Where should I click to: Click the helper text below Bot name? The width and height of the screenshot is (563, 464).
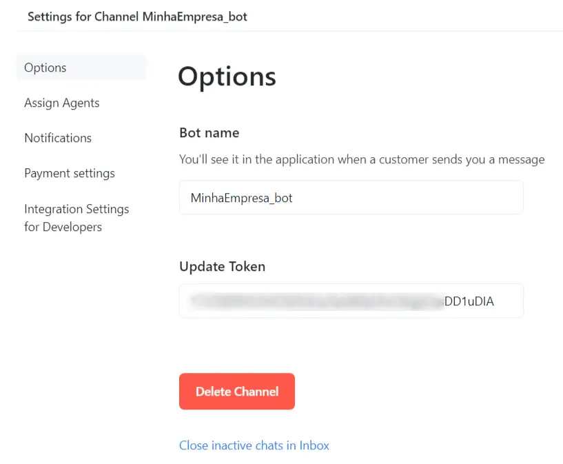point(362,159)
